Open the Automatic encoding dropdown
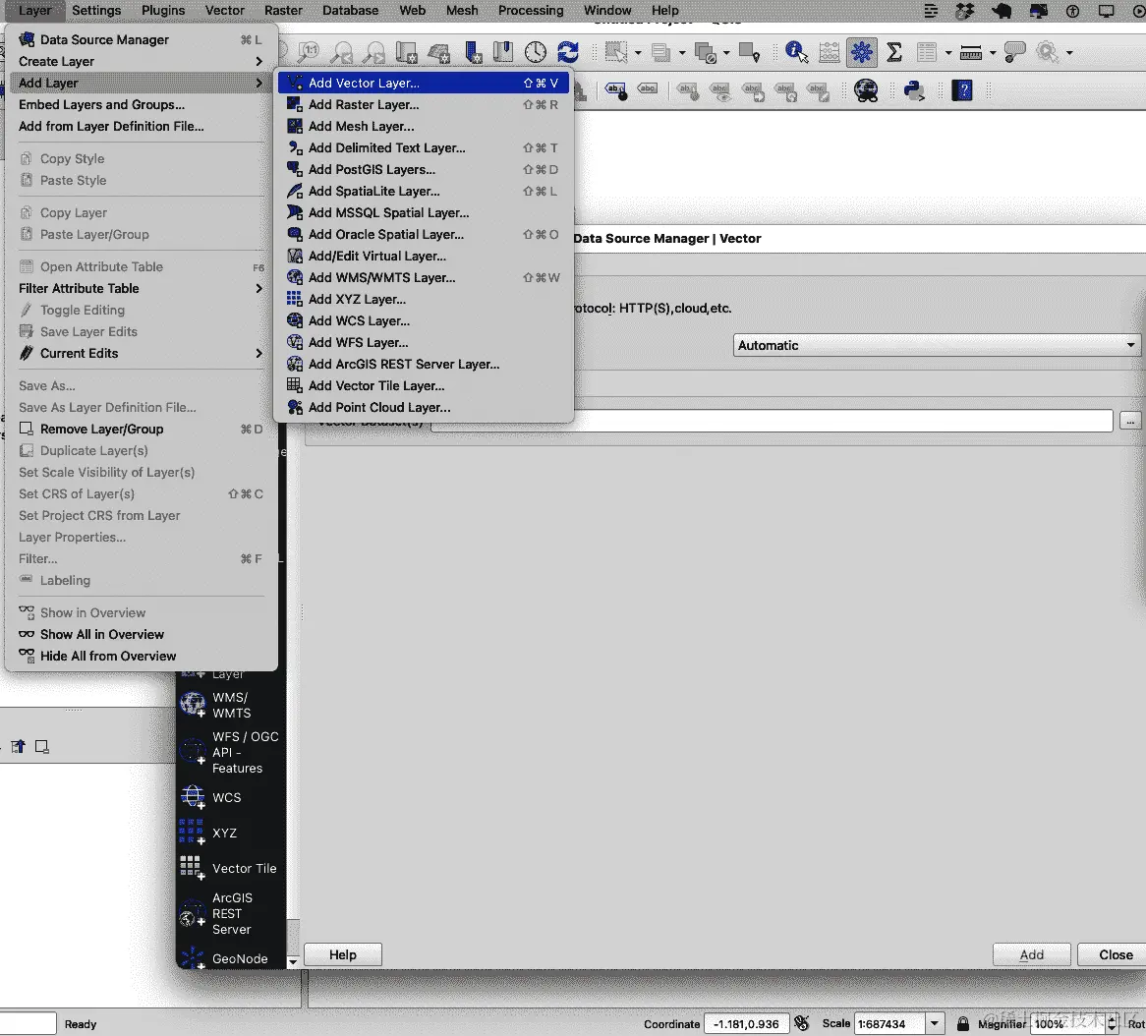1146x1036 pixels. click(937, 345)
